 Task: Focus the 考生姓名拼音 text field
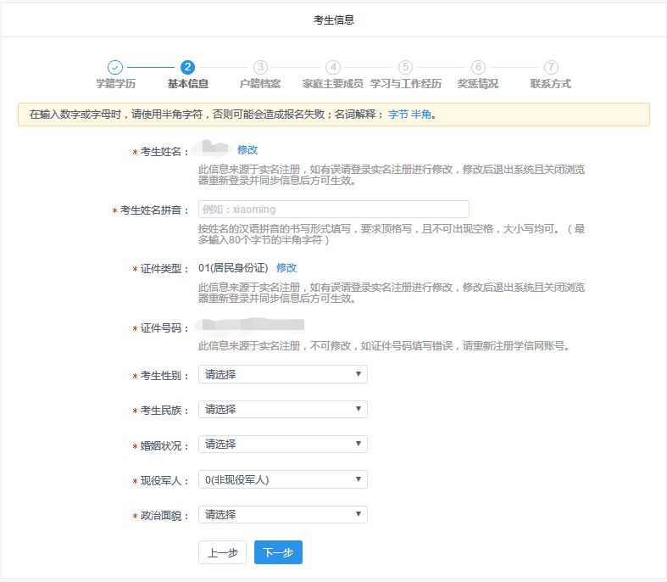[x=333, y=209]
